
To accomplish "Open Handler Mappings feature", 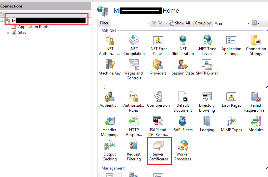I will click(x=109, y=126).
